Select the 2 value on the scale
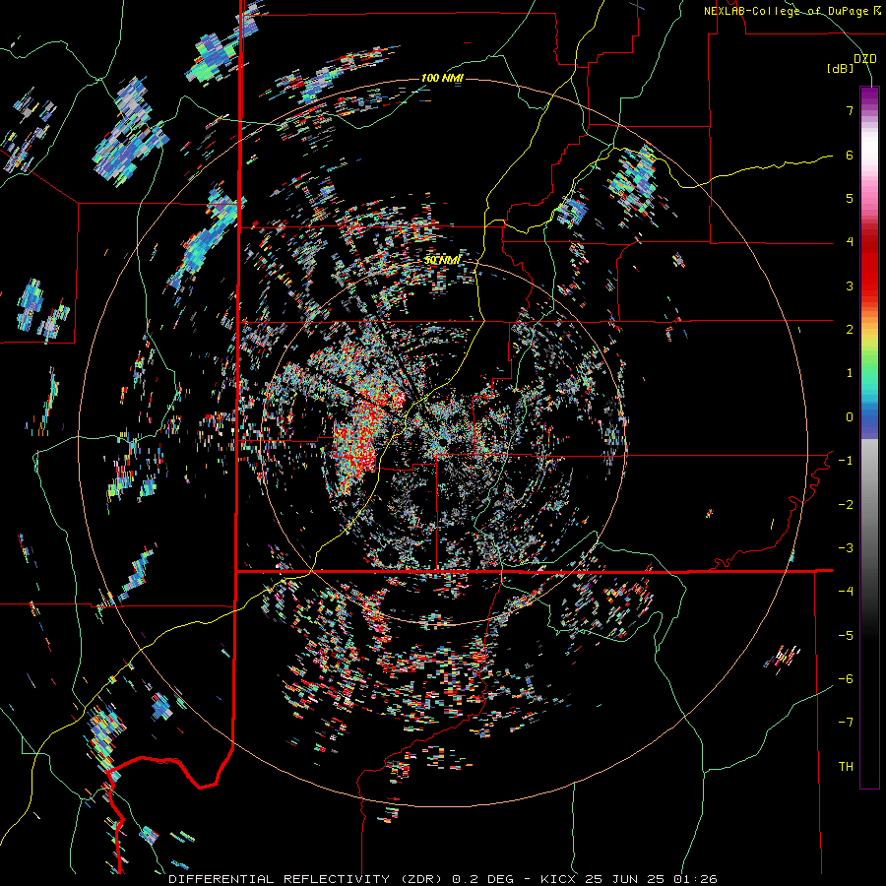Image resolution: width=886 pixels, height=886 pixels. pos(850,330)
